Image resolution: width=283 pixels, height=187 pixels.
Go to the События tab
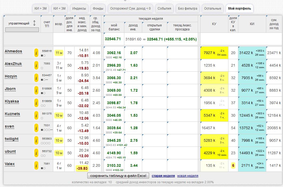(x=164, y=9)
